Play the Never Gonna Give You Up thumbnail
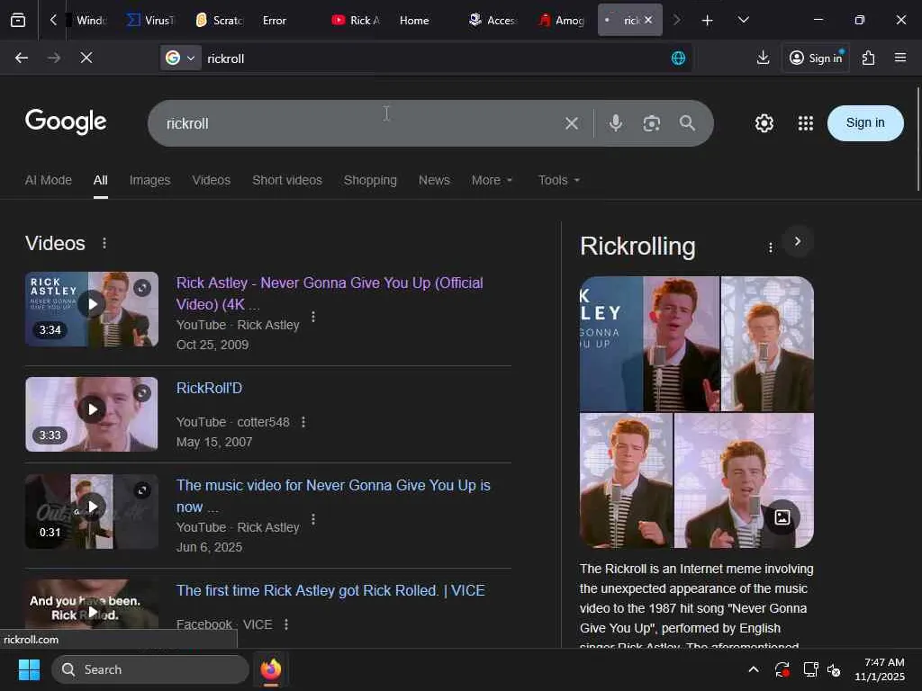 coord(91,305)
